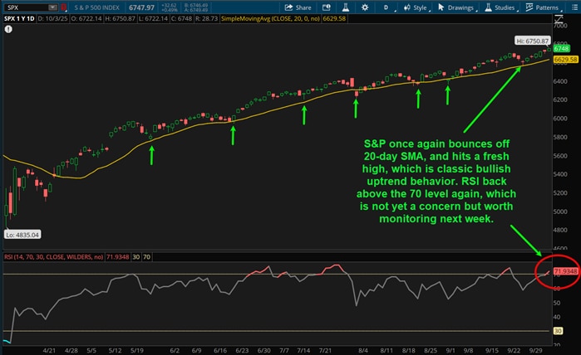The height and width of the screenshot is (355, 581).
Task: Click the SPX 1 Y 1D chart label
Action: [20, 19]
